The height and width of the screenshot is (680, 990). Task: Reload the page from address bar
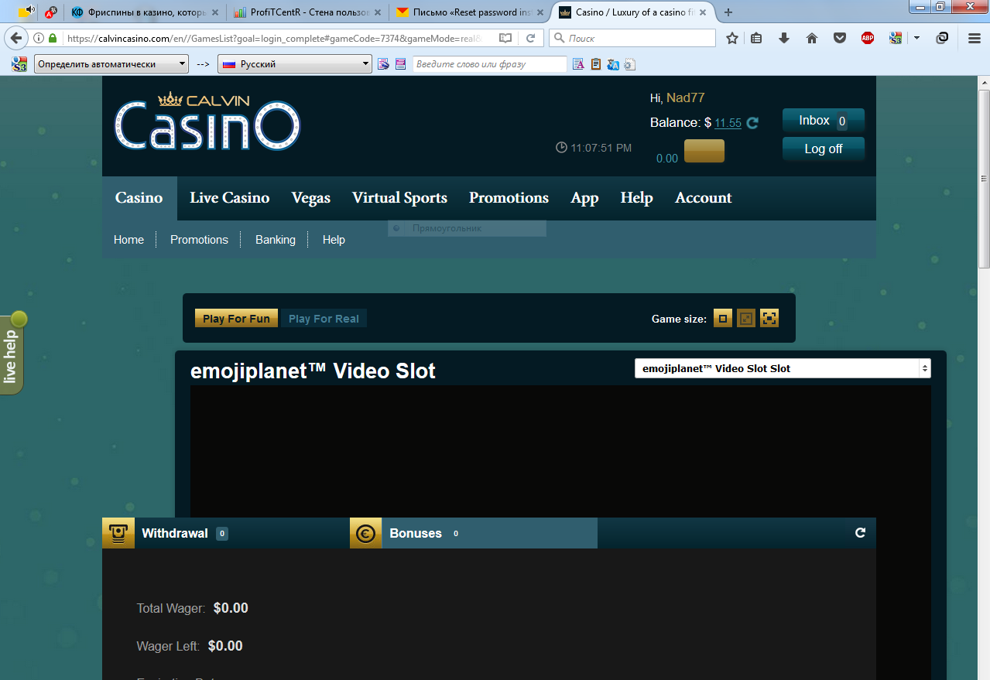point(531,38)
